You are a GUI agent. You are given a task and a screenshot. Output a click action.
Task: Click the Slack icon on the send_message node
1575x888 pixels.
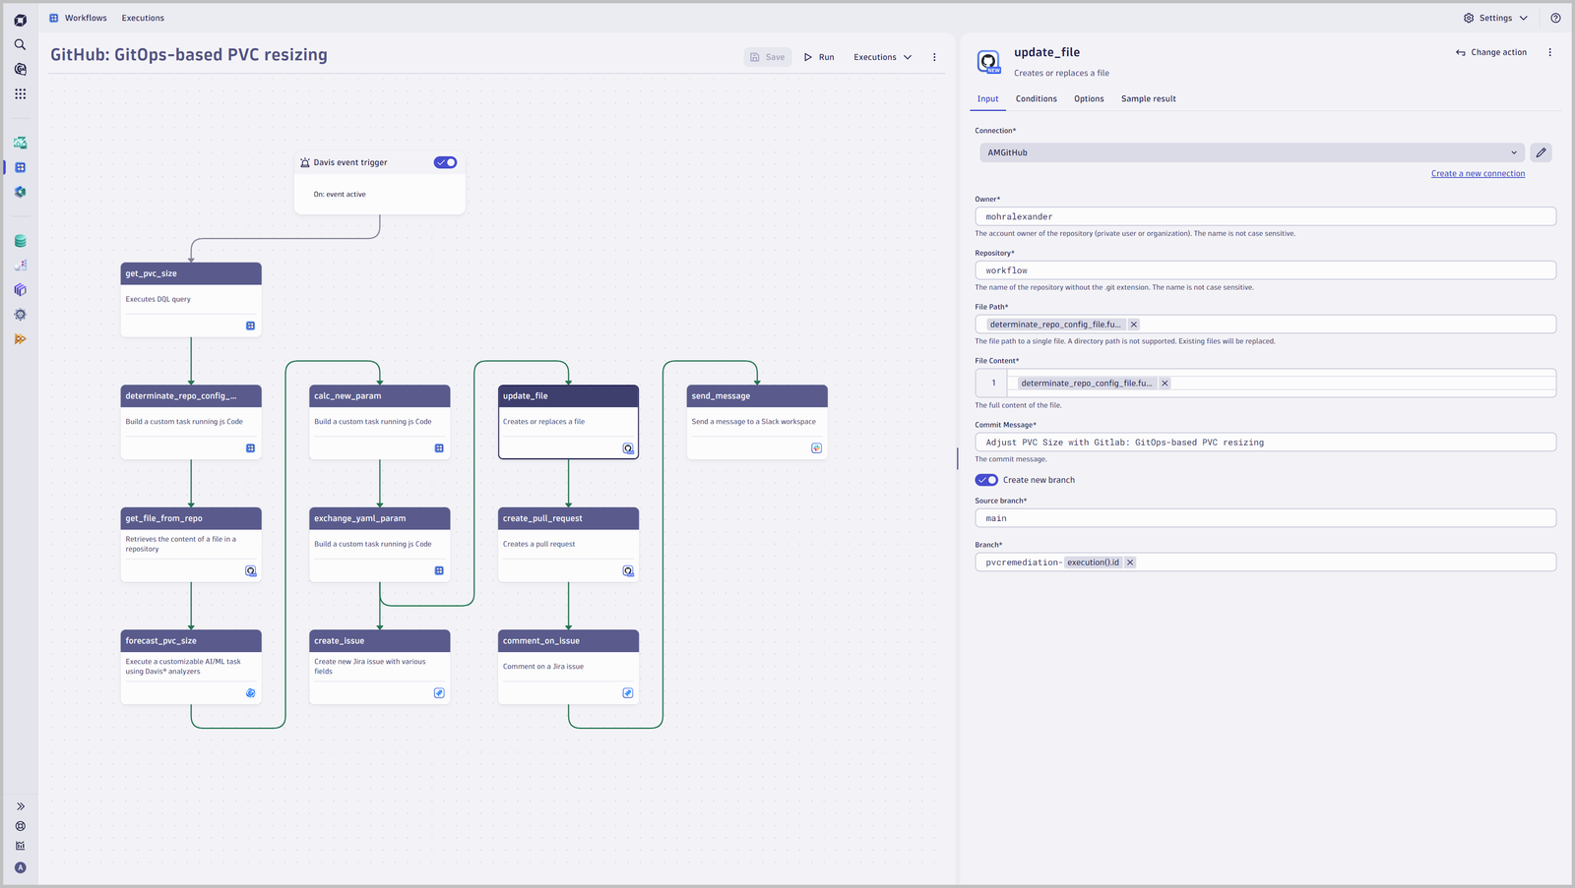pos(816,448)
